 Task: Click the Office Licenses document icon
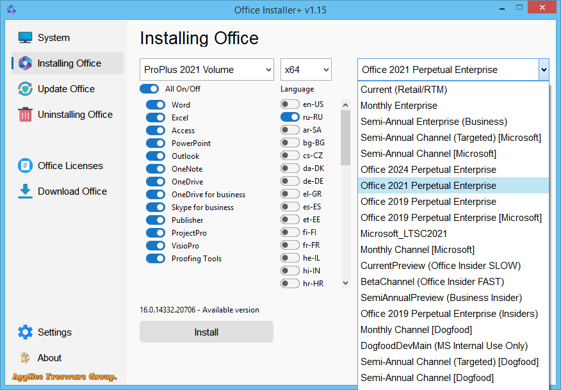(x=25, y=166)
